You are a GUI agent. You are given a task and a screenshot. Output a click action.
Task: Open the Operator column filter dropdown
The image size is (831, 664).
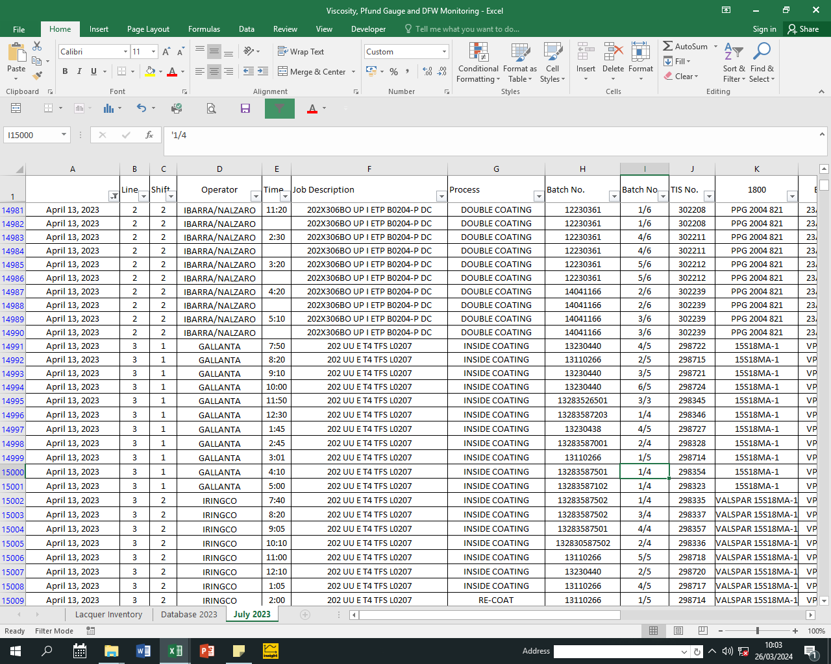256,196
